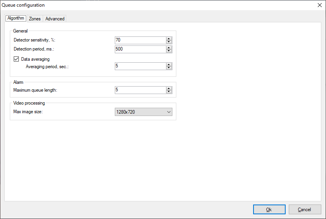Decrease Averaging period with down arrow
The height and width of the screenshot is (219, 326).
169,68
